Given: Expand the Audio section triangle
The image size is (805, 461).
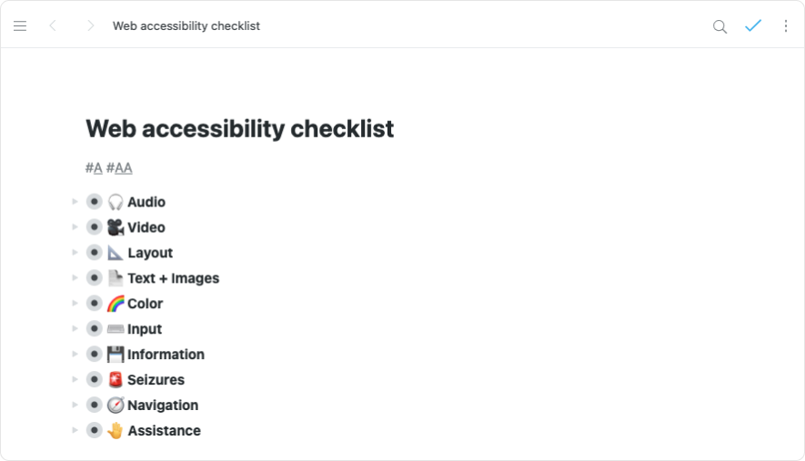Looking at the screenshot, I should (75, 202).
